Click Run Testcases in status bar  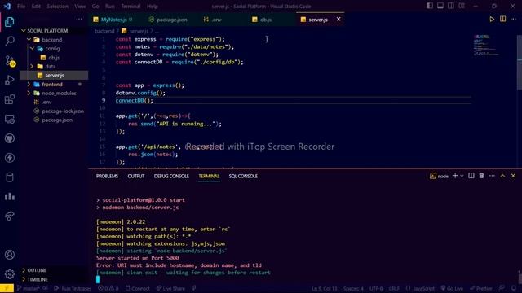click(73, 288)
